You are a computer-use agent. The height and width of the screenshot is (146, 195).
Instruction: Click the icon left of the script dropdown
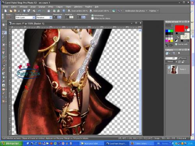coord(113,11)
